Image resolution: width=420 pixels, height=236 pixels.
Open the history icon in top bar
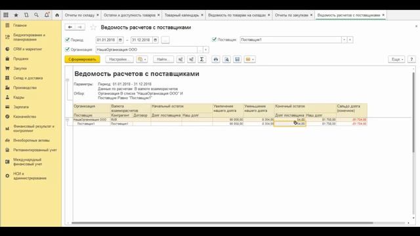[26, 15]
